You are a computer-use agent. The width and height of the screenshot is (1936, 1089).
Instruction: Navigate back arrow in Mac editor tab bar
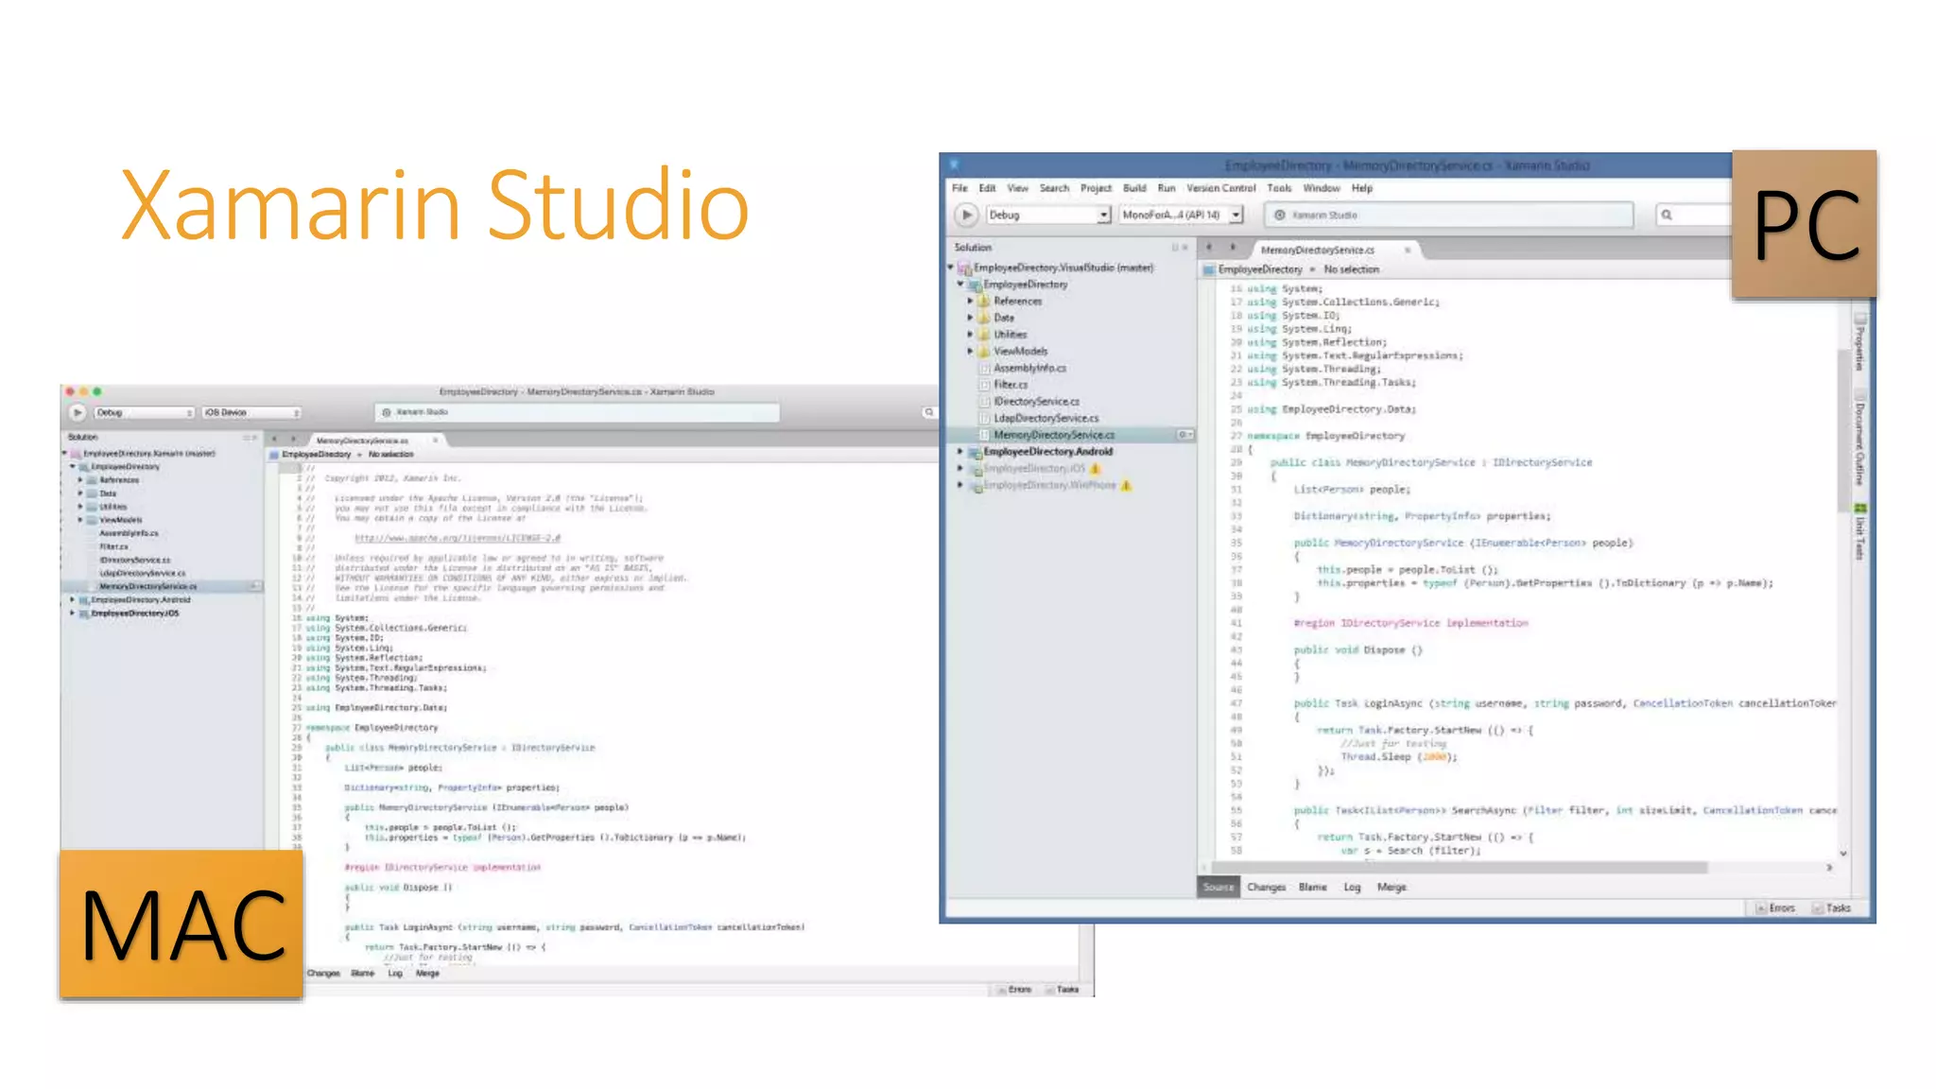click(x=274, y=440)
